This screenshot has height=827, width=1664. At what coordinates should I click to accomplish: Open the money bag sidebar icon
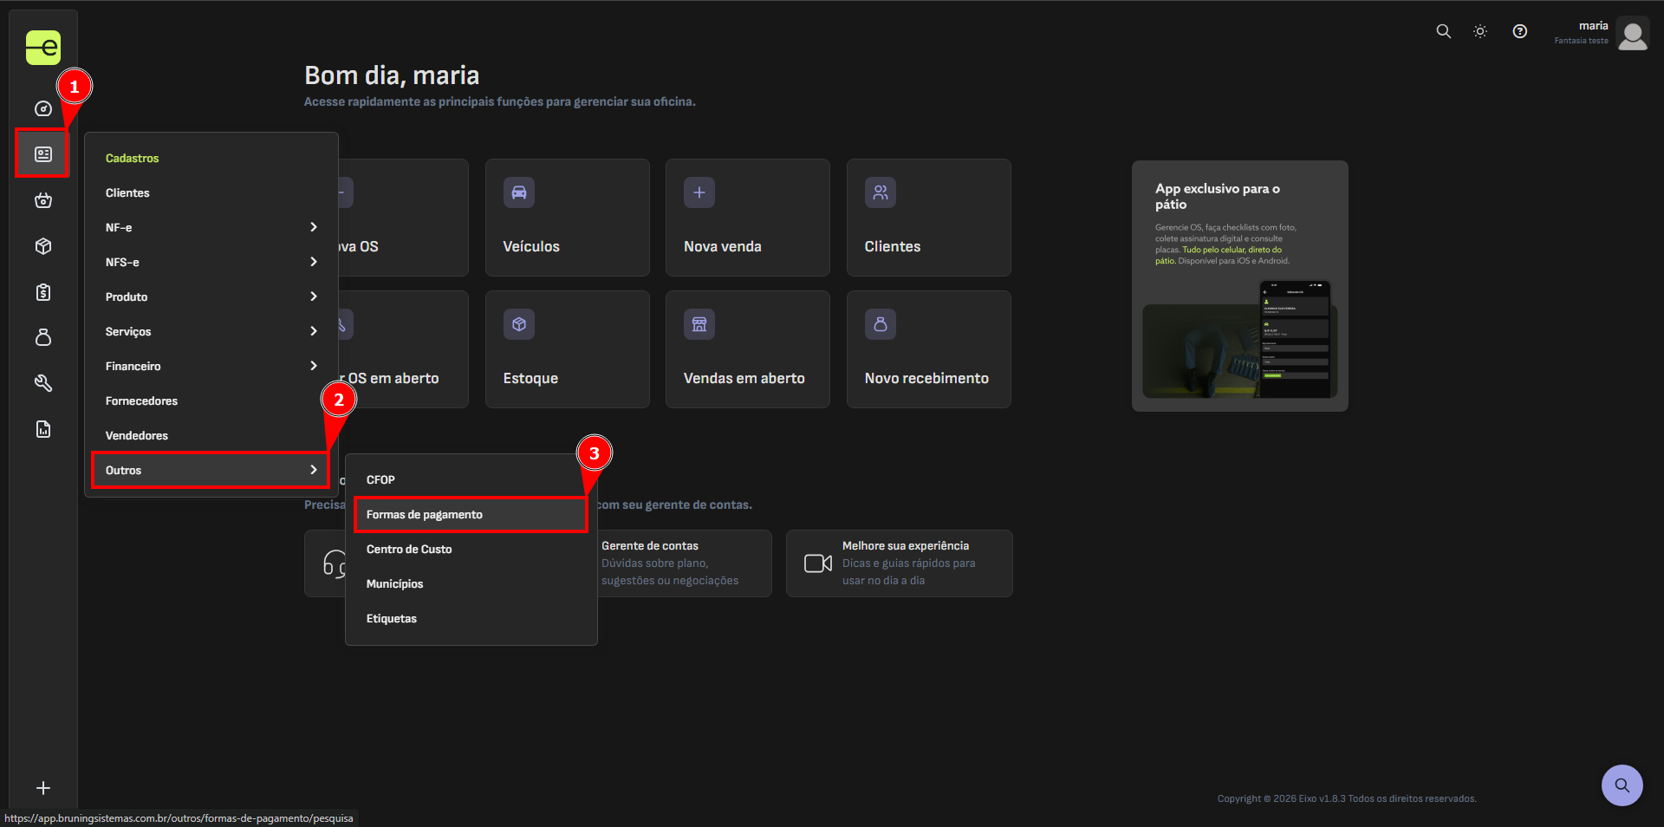43,337
